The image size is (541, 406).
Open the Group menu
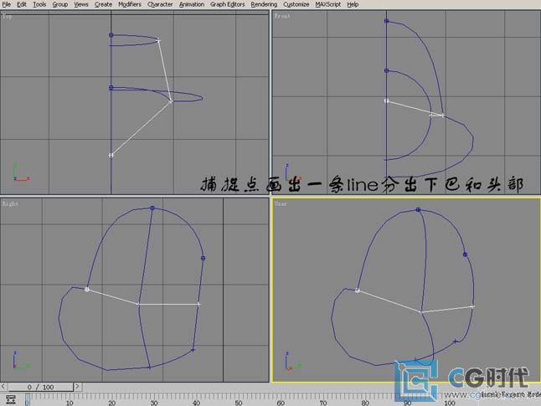(x=60, y=4)
